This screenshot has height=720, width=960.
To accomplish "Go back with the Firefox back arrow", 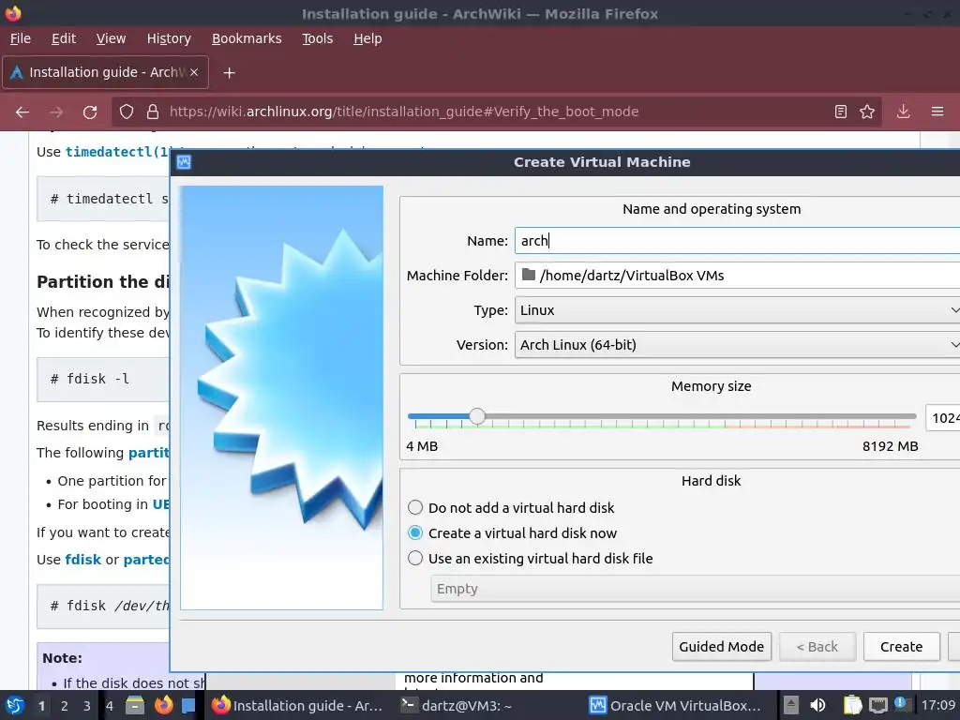I will tap(22, 112).
